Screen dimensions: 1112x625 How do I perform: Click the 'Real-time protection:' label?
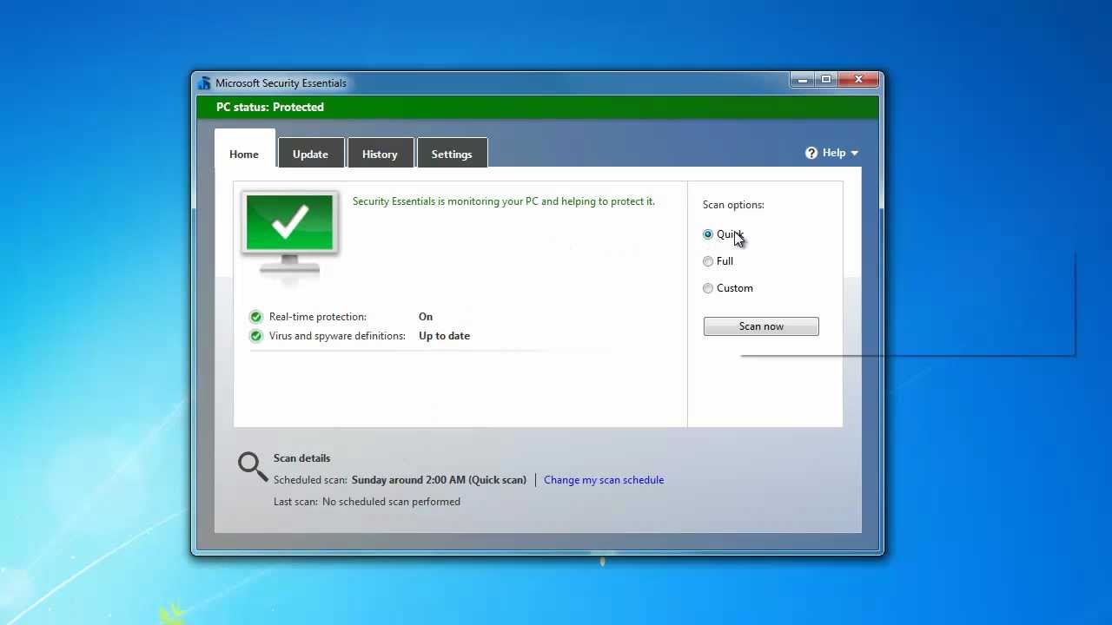coord(318,317)
